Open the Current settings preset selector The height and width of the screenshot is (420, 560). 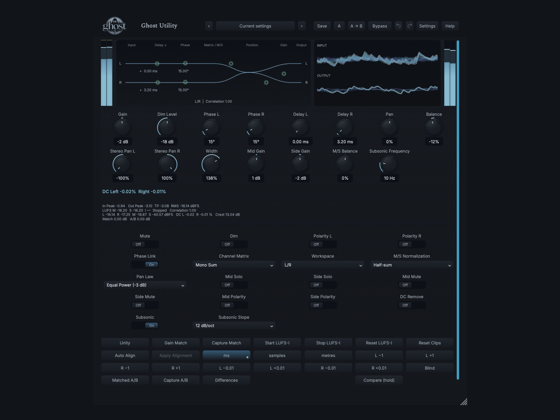pyautogui.click(x=255, y=26)
